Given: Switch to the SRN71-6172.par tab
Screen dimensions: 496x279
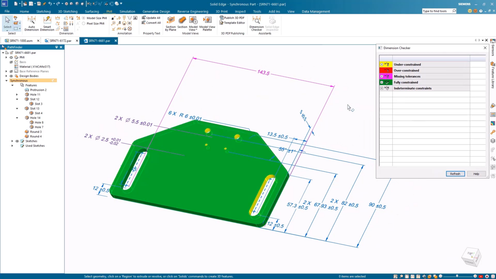Looking at the screenshot, I should click(61, 41).
